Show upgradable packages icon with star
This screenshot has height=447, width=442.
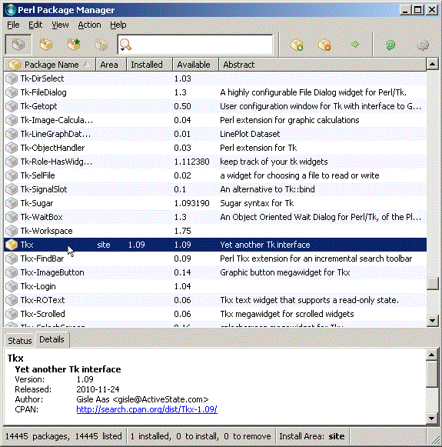tap(74, 45)
